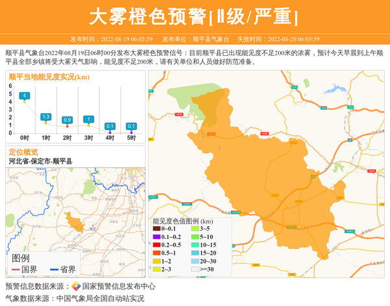The image size is (390, 306).
Task: Click the >=30 white legend swatch
Action: coord(195,269)
